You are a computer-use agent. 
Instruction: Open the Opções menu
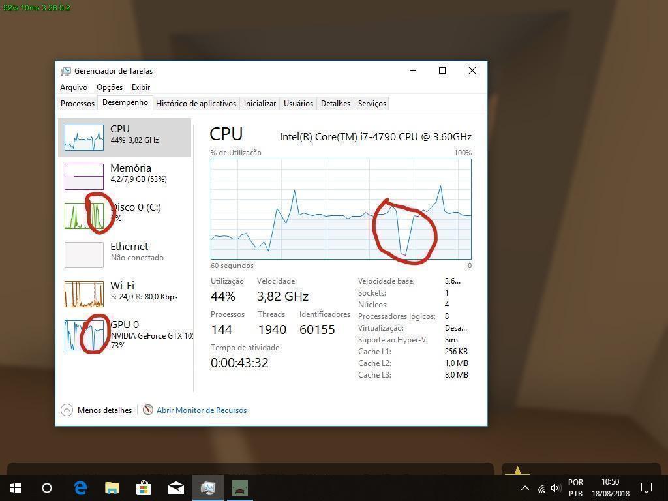(x=110, y=87)
